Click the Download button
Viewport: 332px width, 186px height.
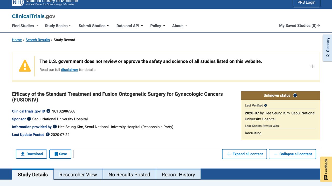[x=31, y=154]
